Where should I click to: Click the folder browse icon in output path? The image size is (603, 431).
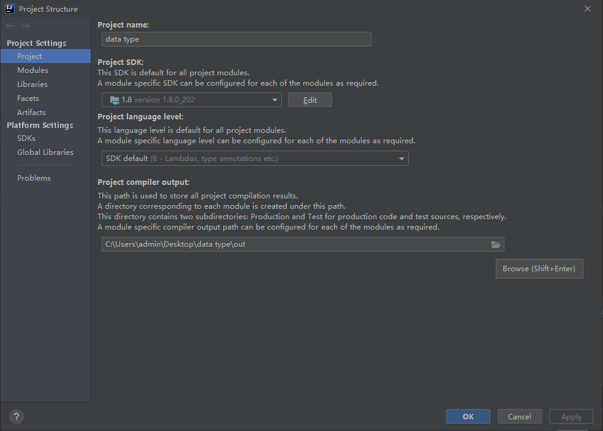point(496,244)
